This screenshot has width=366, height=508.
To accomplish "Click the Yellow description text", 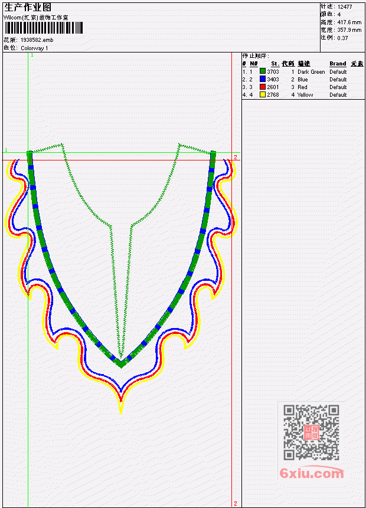I will pos(305,95).
